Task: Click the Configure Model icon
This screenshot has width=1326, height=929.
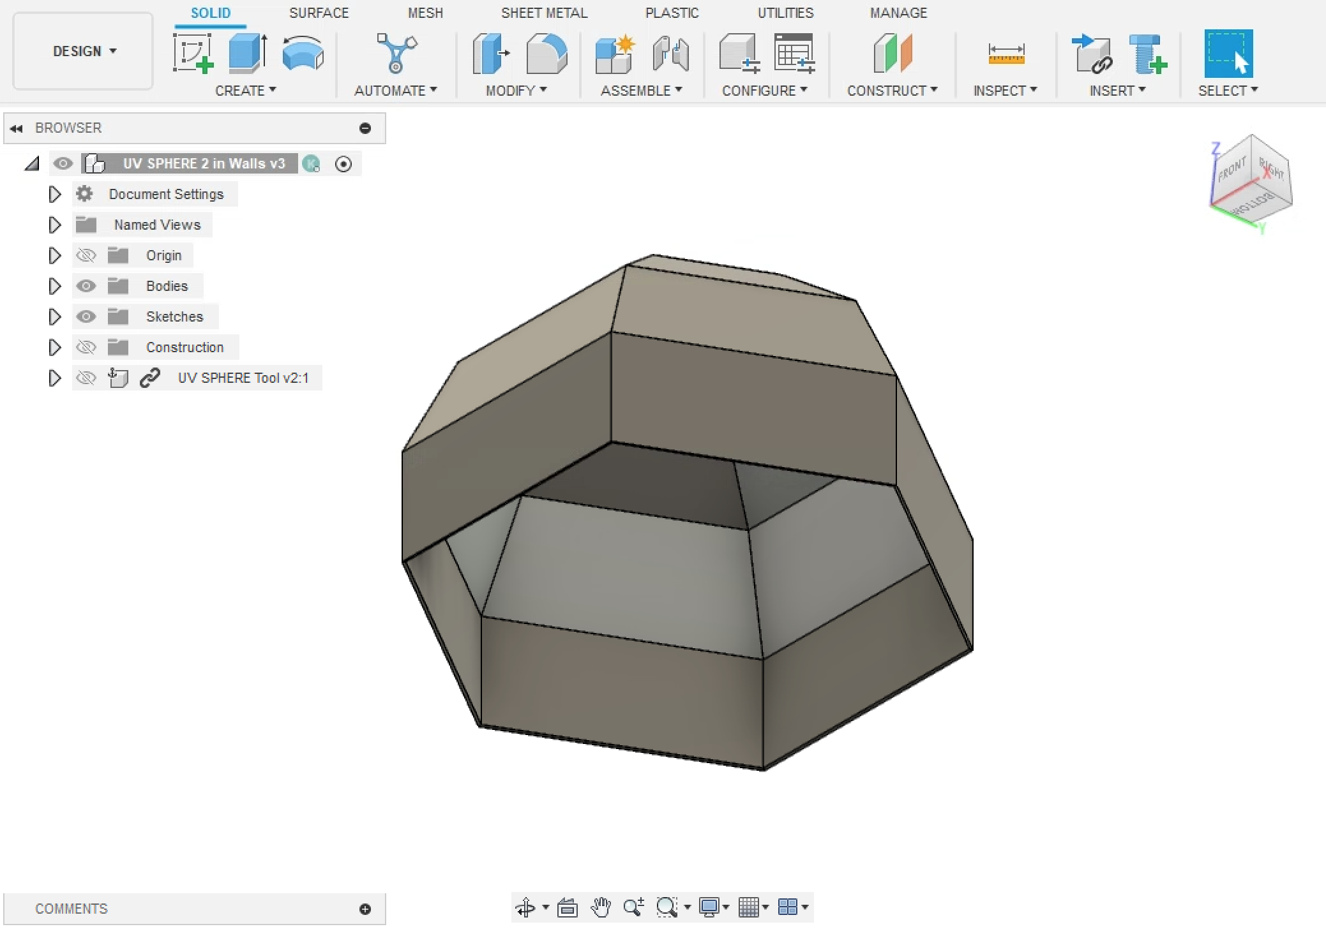Action: [739, 54]
